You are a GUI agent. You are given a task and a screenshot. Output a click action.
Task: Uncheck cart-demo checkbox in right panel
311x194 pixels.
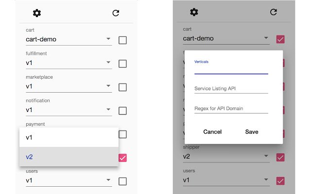pyautogui.click(x=280, y=39)
